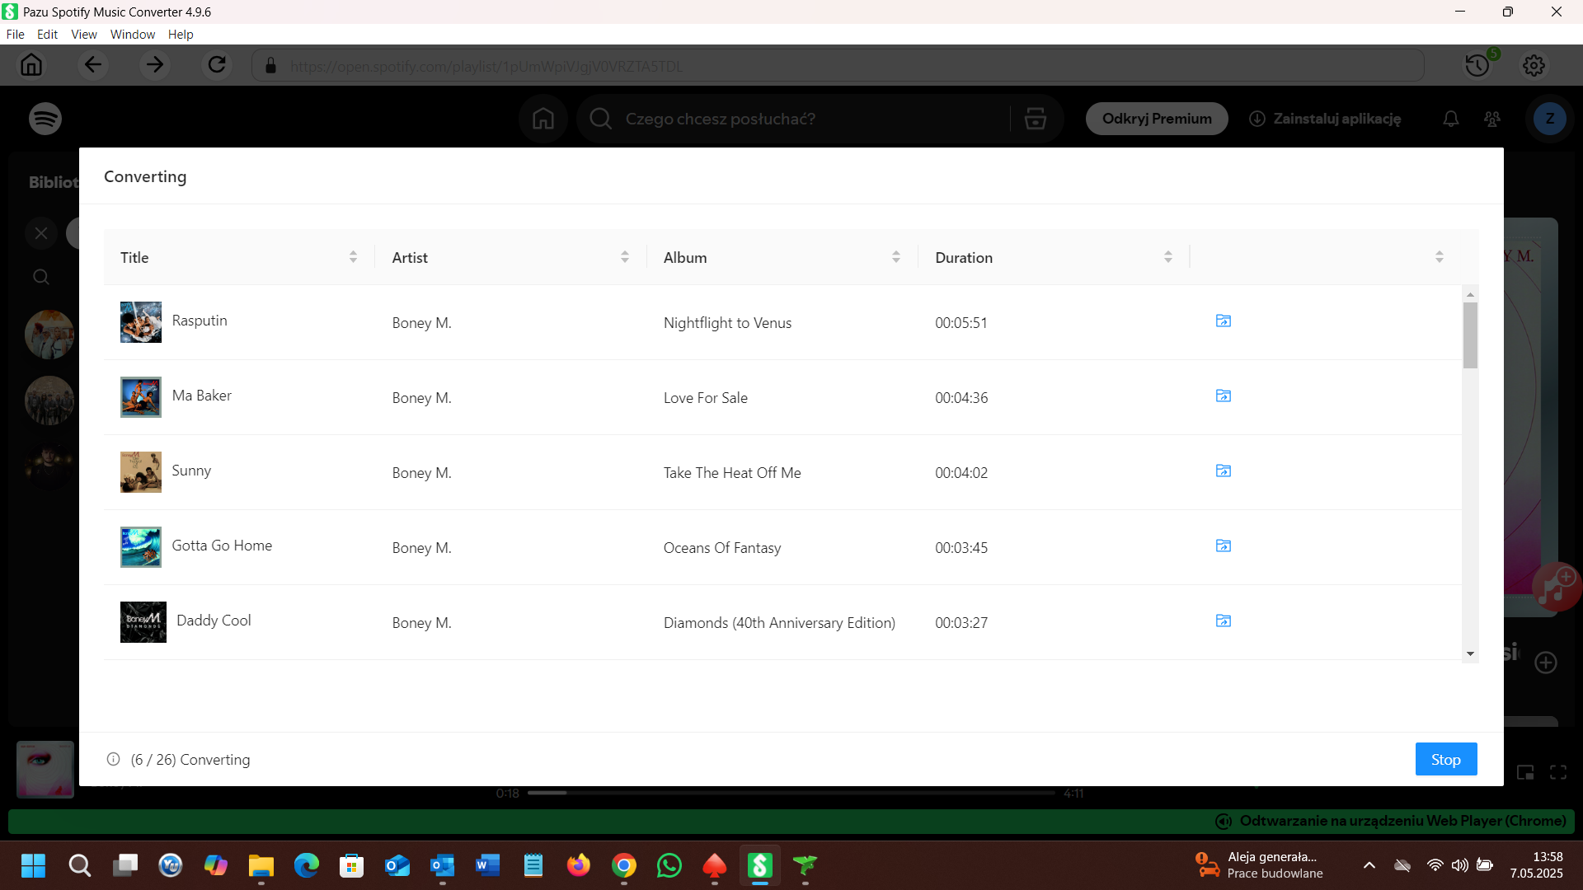Click the Sunny album thumbnail
Viewport: 1583px width, 890px height.
141,472
